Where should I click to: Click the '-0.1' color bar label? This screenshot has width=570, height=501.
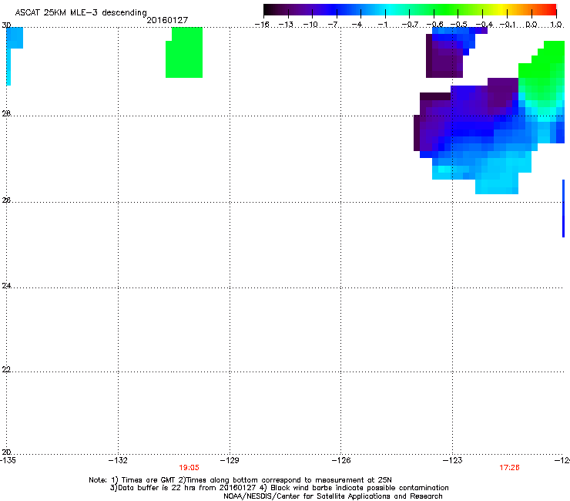pyautogui.click(x=508, y=25)
